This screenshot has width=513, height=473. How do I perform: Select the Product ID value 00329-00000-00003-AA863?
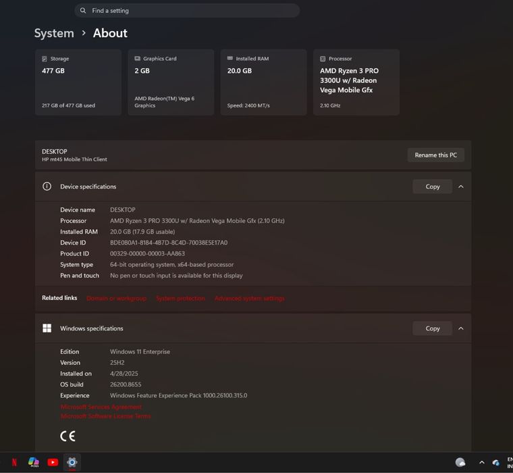147,253
